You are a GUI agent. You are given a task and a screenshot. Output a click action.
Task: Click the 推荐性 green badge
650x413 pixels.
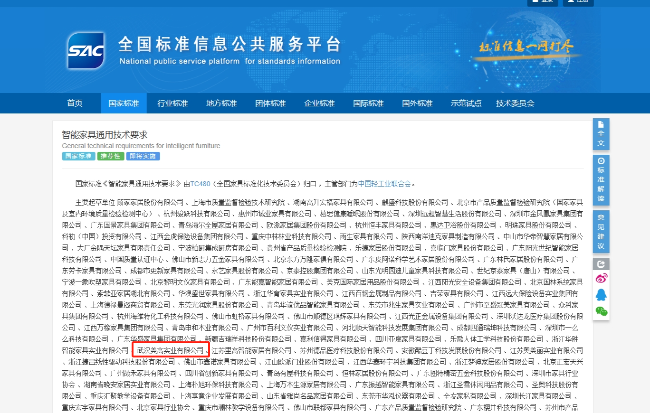[110, 156]
